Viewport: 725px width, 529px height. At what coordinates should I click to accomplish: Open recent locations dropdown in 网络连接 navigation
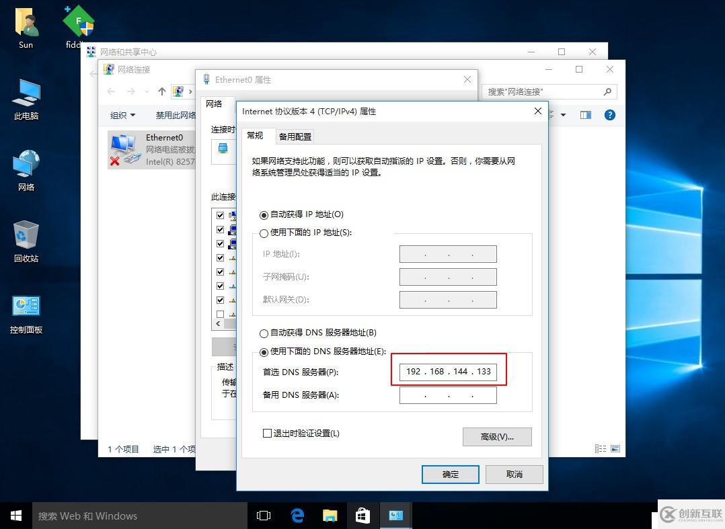pos(147,91)
